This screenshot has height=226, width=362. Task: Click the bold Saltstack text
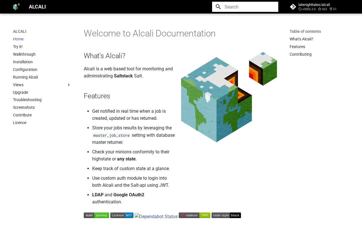coord(123,76)
